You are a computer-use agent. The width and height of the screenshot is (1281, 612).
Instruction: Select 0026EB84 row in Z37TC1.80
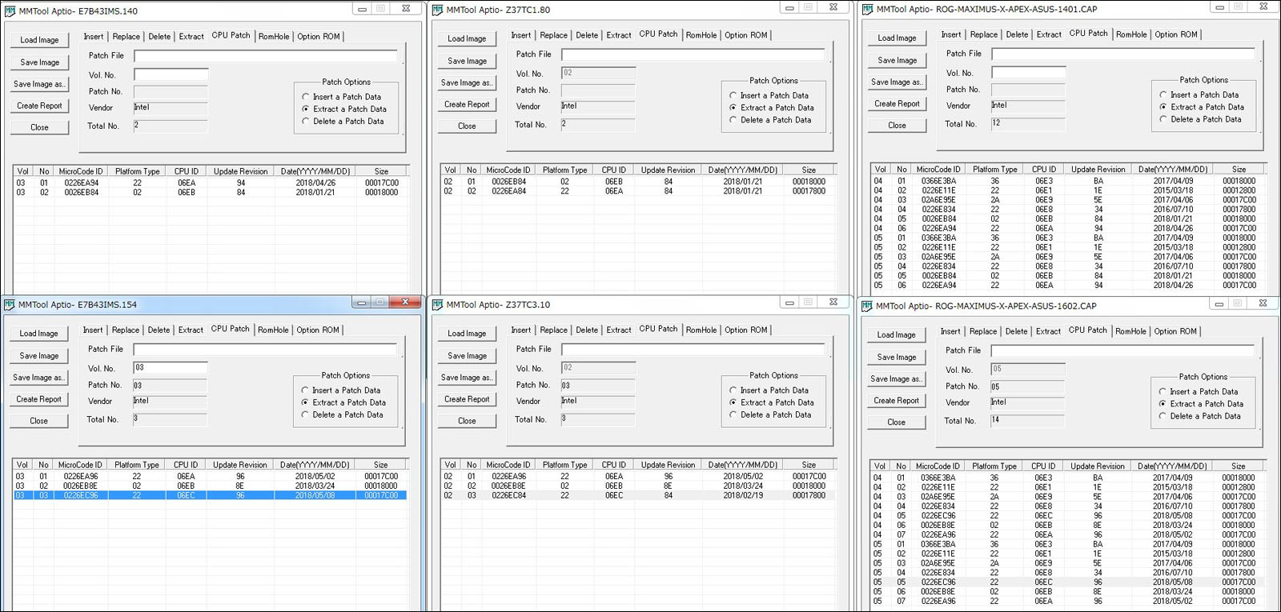637,182
